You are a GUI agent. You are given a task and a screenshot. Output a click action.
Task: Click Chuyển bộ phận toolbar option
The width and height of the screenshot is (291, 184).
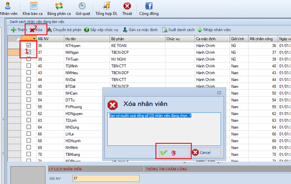(64, 30)
